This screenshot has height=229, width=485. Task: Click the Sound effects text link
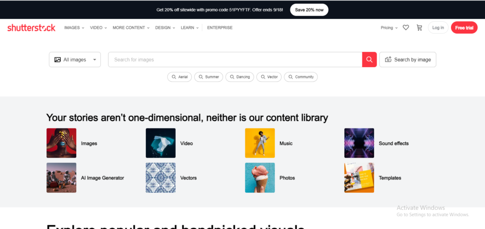click(394, 144)
